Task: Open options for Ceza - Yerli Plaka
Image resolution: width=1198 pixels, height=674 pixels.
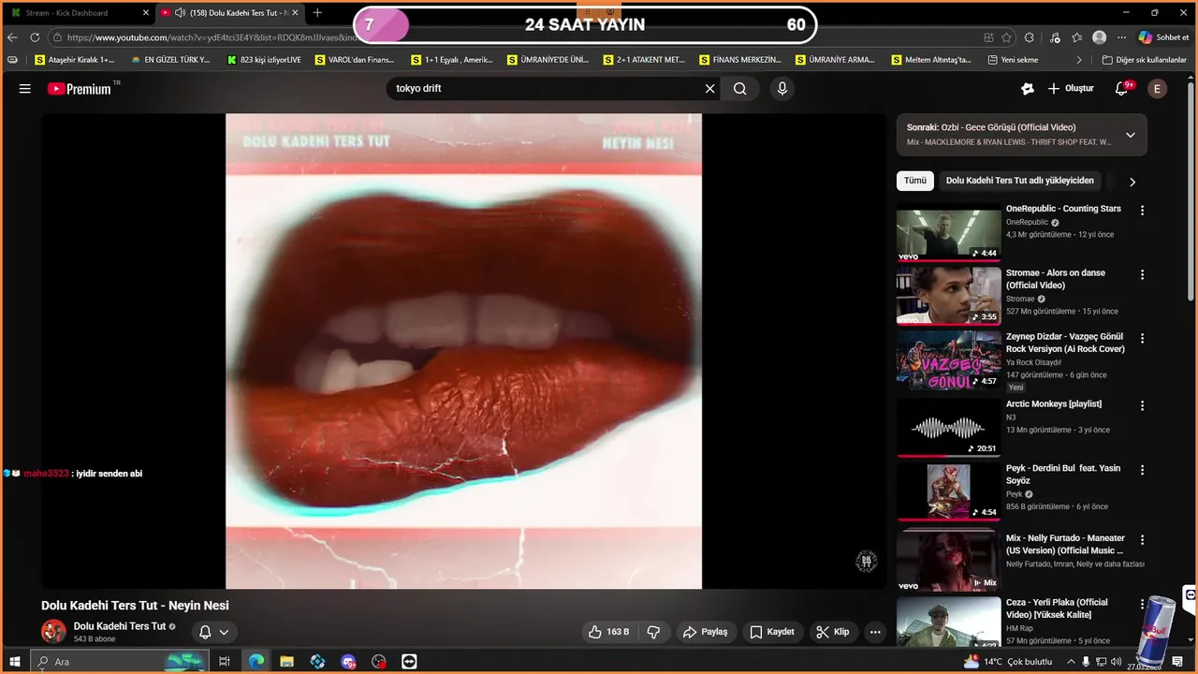Action: point(1142,604)
